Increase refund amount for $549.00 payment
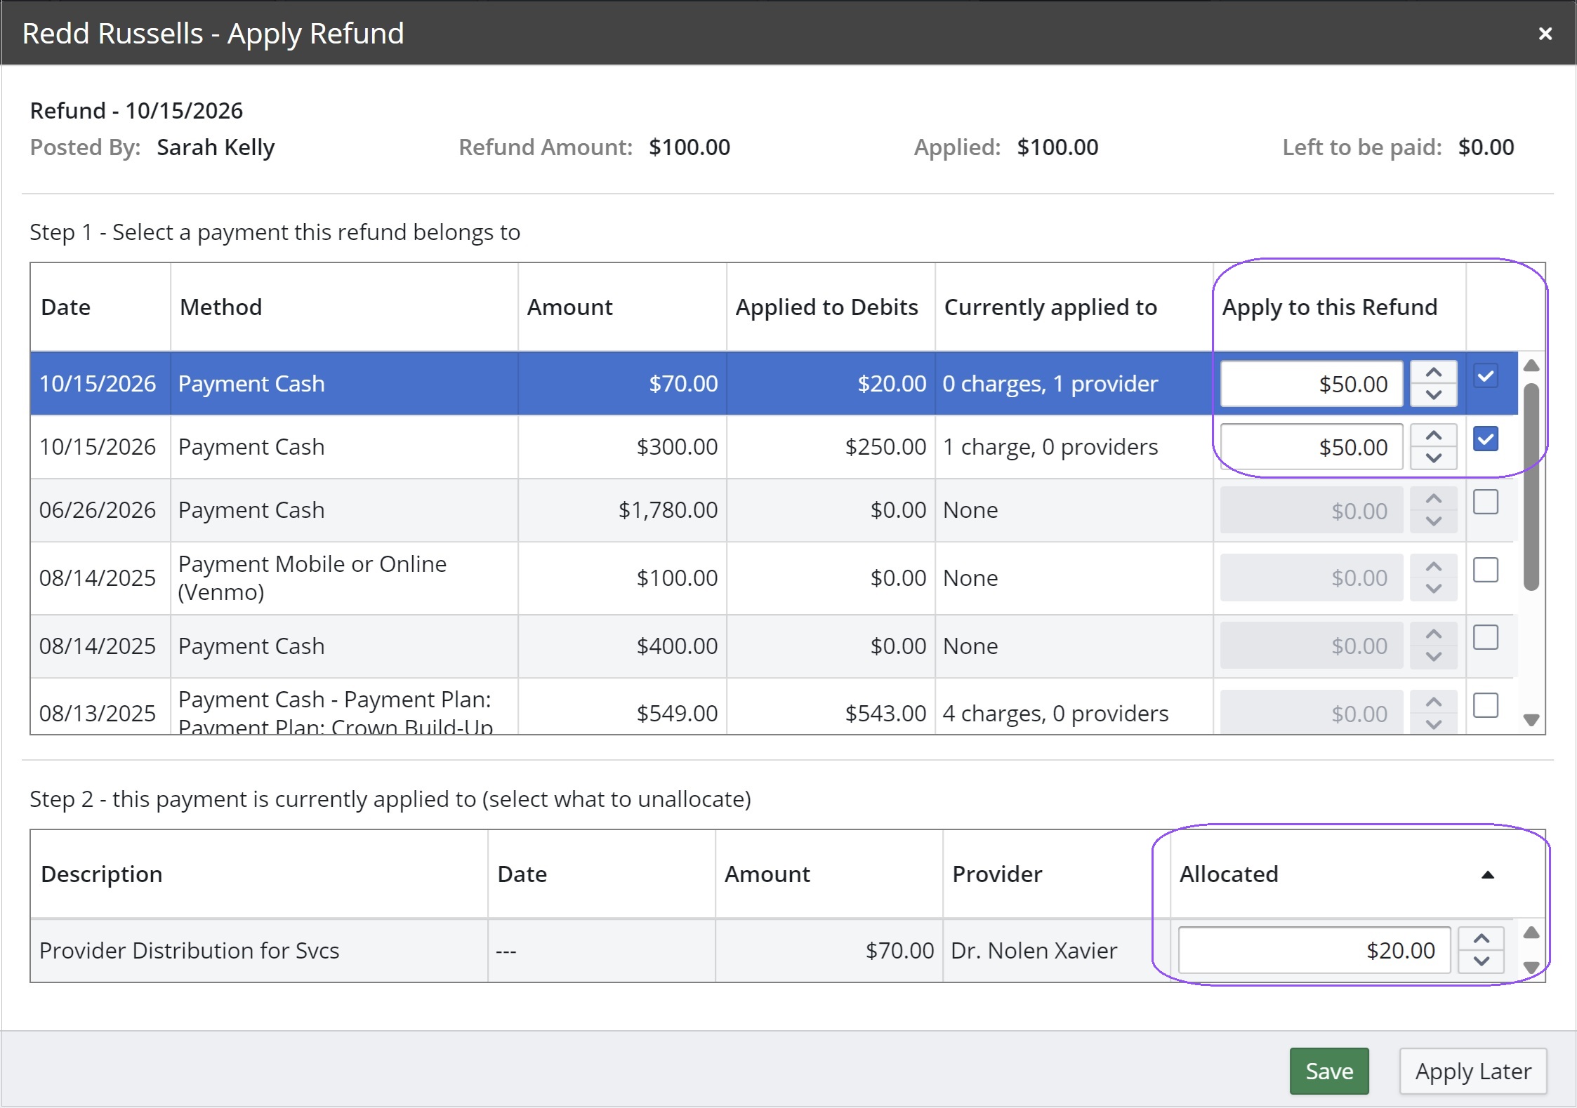This screenshot has height=1108, width=1577. click(x=1434, y=702)
